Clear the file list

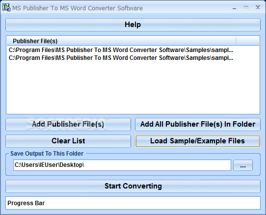tap(68, 141)
